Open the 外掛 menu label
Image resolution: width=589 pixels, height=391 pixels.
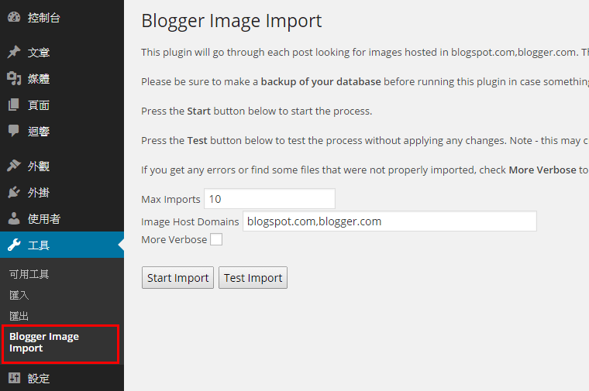pyautogui.click(x=38, y=193)
